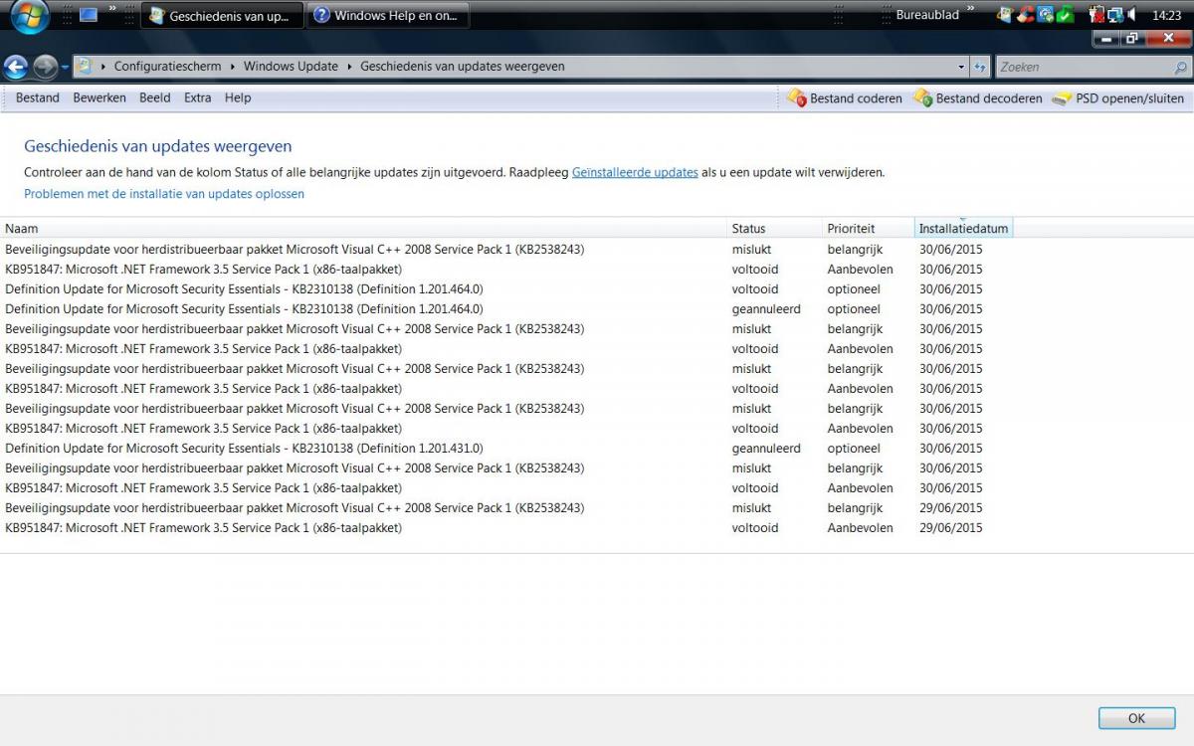The height and width of the screenshot is (746, 1194).
Task: Open the network connection tray icon
Action: pyautogui.click(x=1115, y=15)
